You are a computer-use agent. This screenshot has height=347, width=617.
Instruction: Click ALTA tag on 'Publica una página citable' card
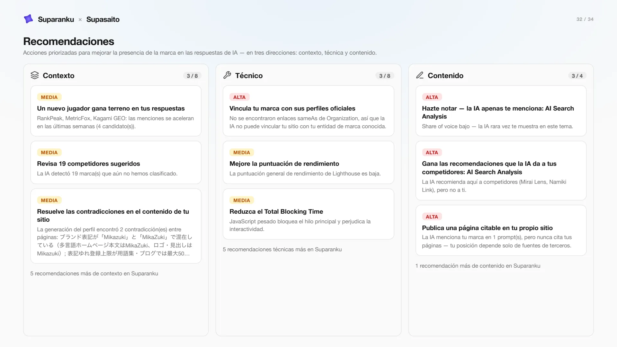(432, 217)
